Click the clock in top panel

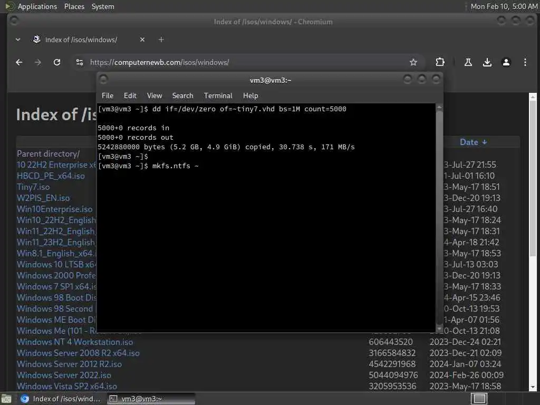pyautogui.click(x=504, y=6)
